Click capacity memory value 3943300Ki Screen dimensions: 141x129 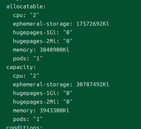pyautogui.click(x=55, y=110)
